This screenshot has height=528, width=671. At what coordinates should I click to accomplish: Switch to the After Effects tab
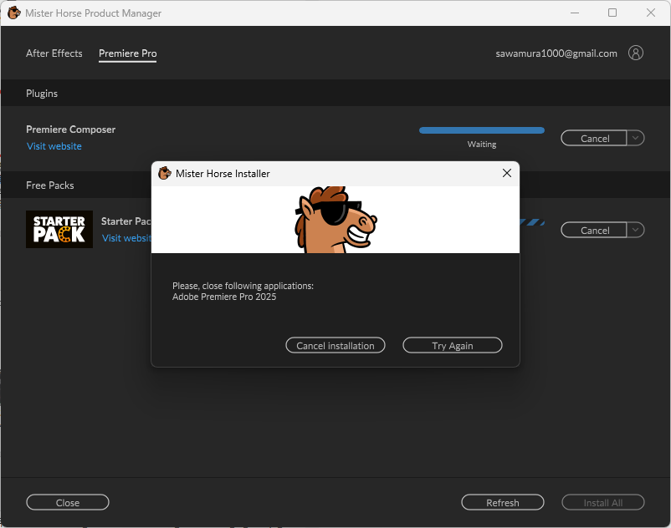(54, 53)
